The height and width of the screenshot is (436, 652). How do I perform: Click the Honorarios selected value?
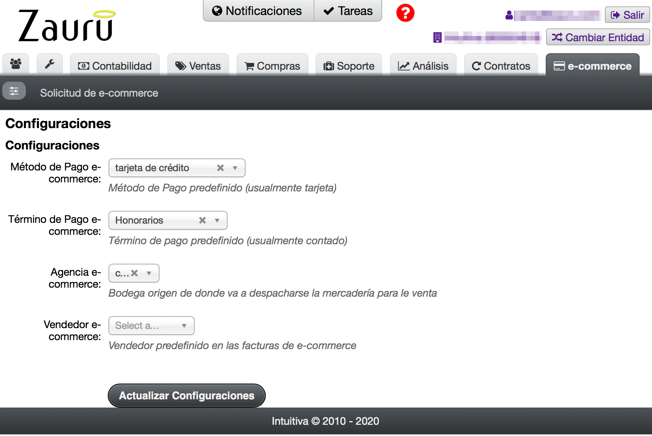tap(139, 220)
